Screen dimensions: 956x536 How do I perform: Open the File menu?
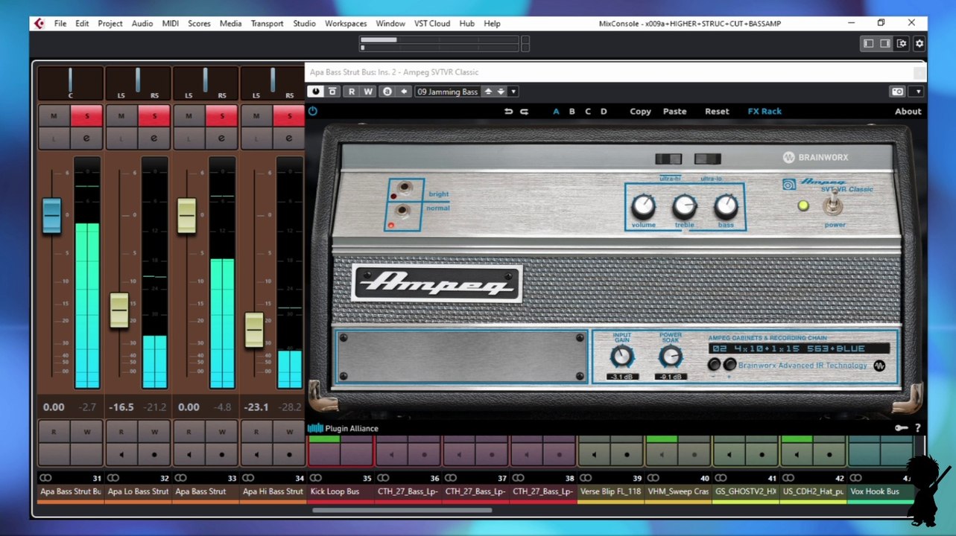60,23
